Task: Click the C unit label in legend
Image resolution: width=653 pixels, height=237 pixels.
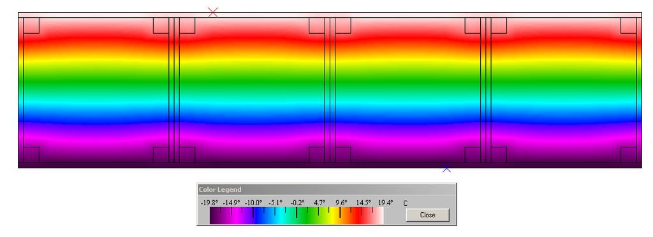Action: click(x=405, y=204)
